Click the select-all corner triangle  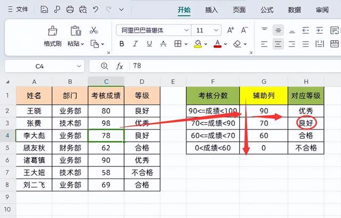click(8, 82)
